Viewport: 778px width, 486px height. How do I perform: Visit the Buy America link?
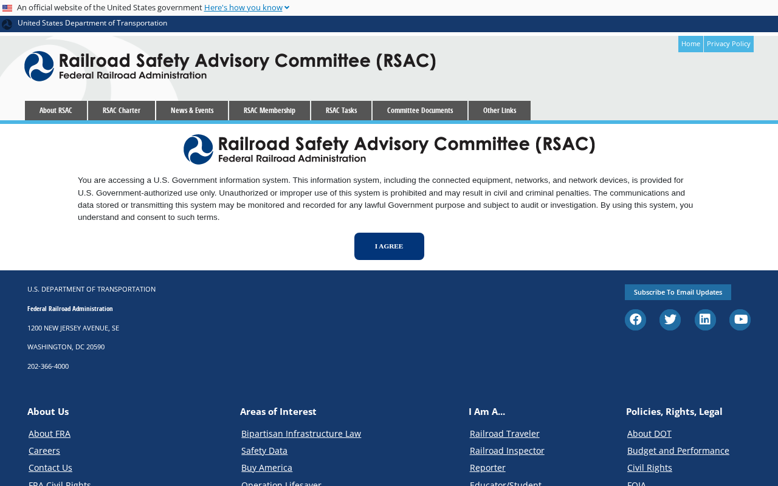point(267,468)
